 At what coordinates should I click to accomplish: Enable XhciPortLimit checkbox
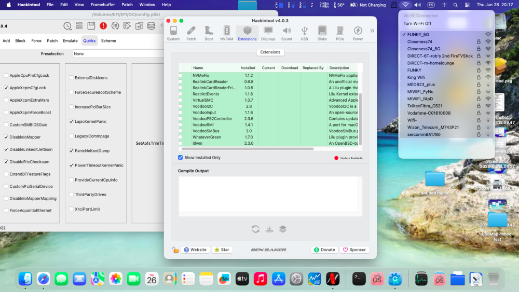[x=71, y=209]
